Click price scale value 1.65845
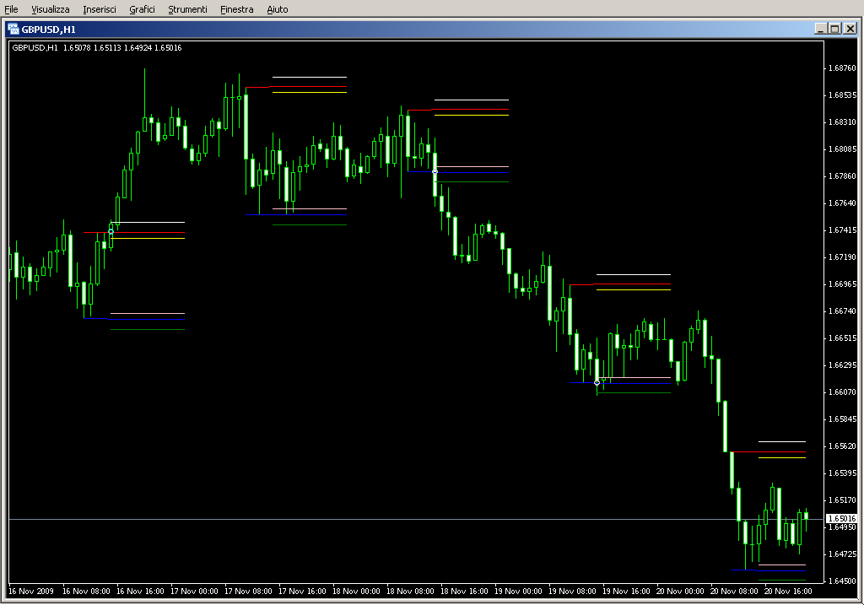Image resolution: width=864 pixels, height=605 pixels. [x=843, y=419]
